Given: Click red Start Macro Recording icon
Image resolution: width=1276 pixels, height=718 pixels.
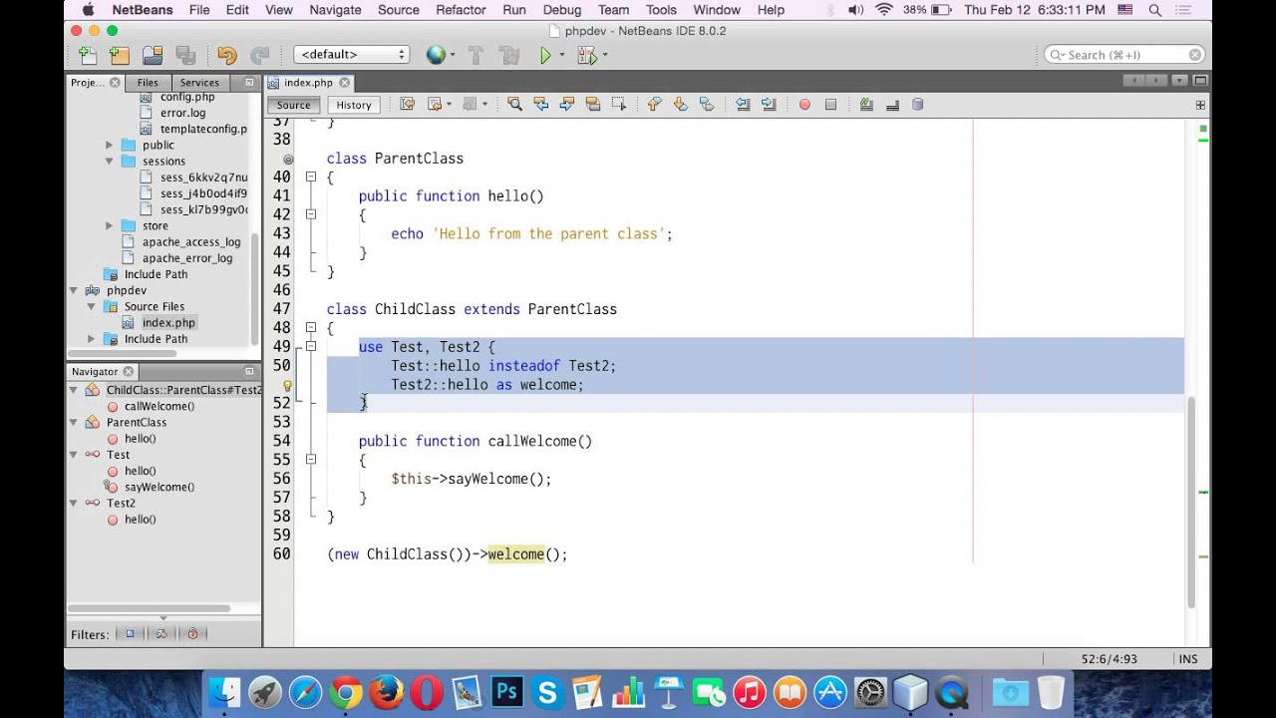Looking at the screenshot, I should coord(804,104).
